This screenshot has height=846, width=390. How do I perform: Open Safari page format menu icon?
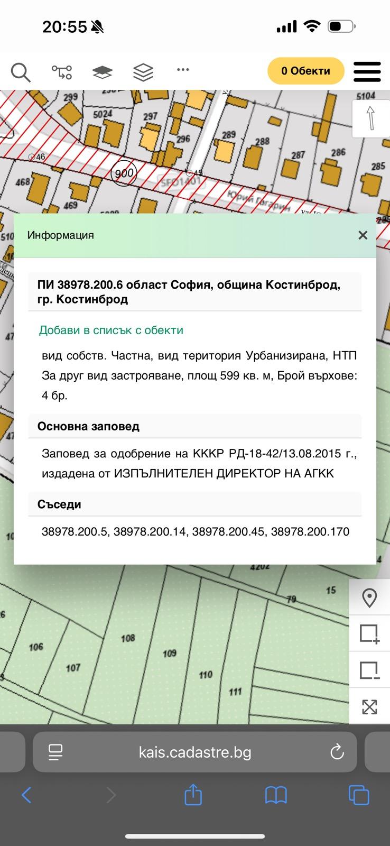coord(55,752)
